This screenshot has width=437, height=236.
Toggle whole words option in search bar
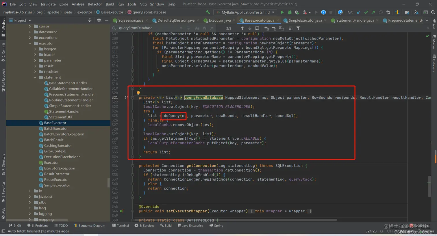pos(205,28)
